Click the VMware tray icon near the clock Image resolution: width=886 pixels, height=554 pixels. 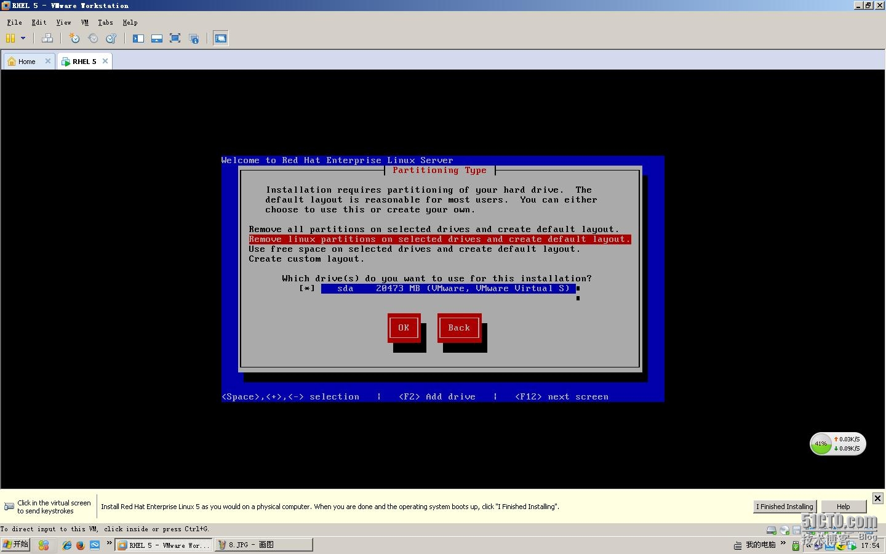tap(852, 545)
